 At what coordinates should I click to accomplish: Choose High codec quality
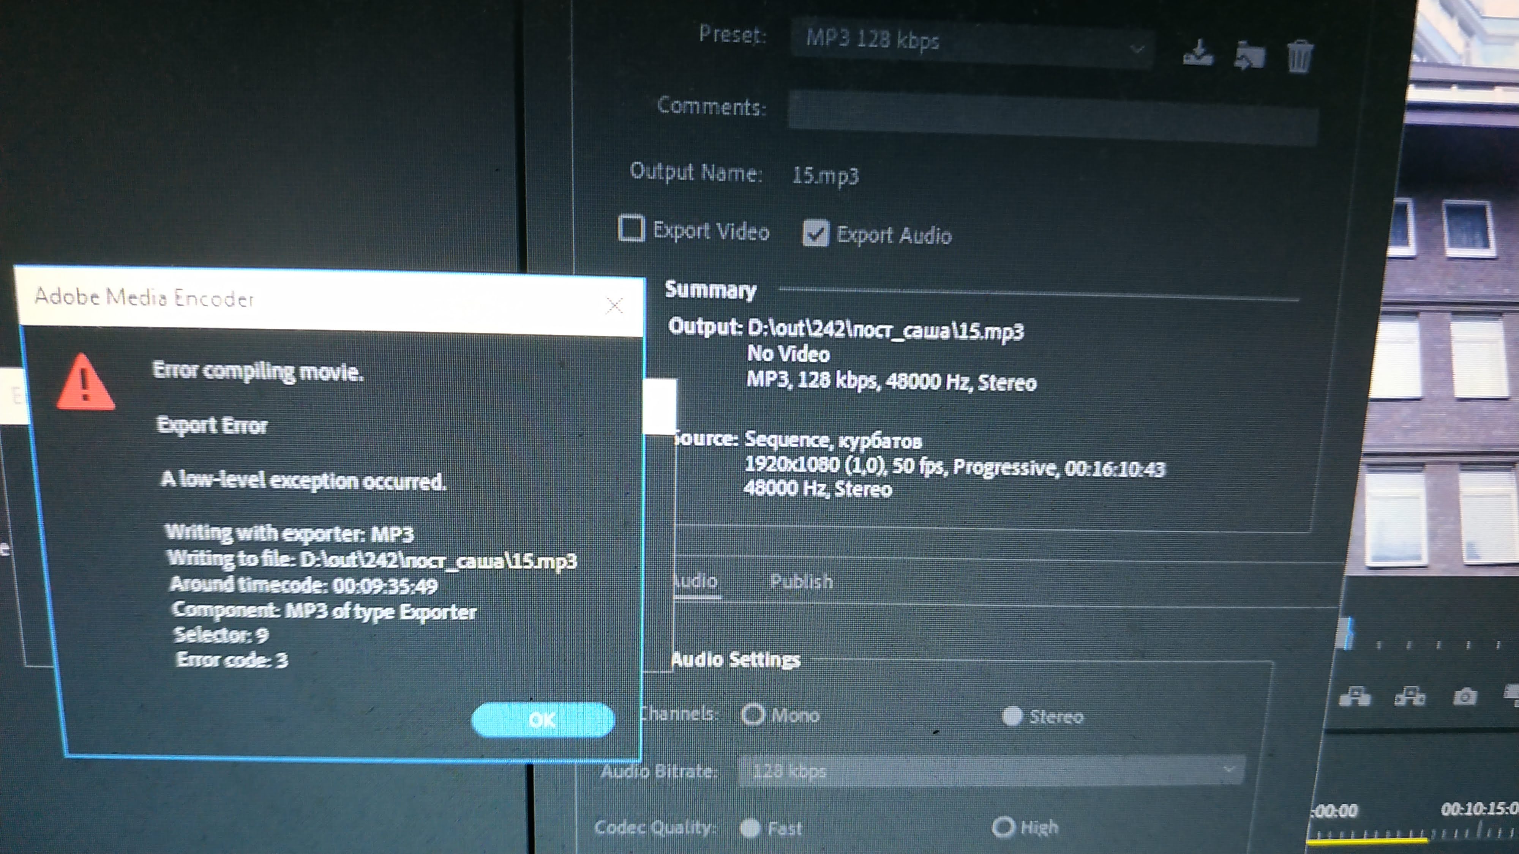pos(1003,827)
